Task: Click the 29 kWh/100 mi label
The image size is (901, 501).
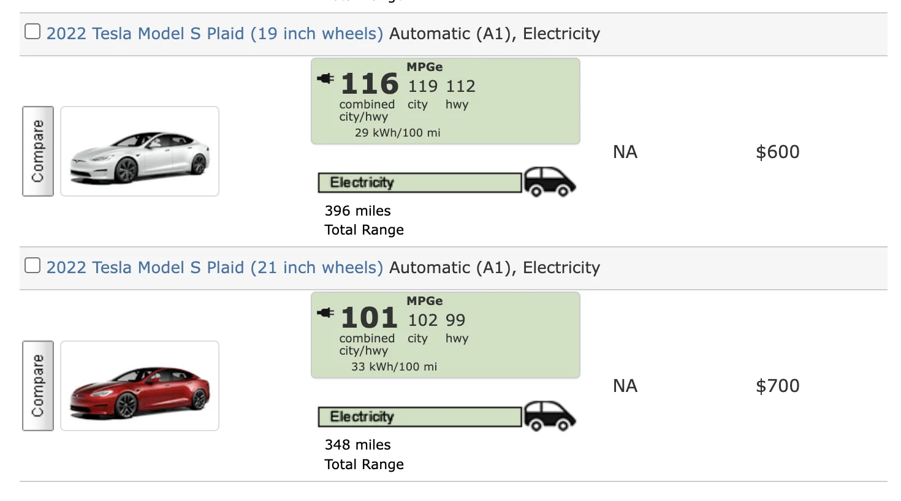Action: coord(397,133)
